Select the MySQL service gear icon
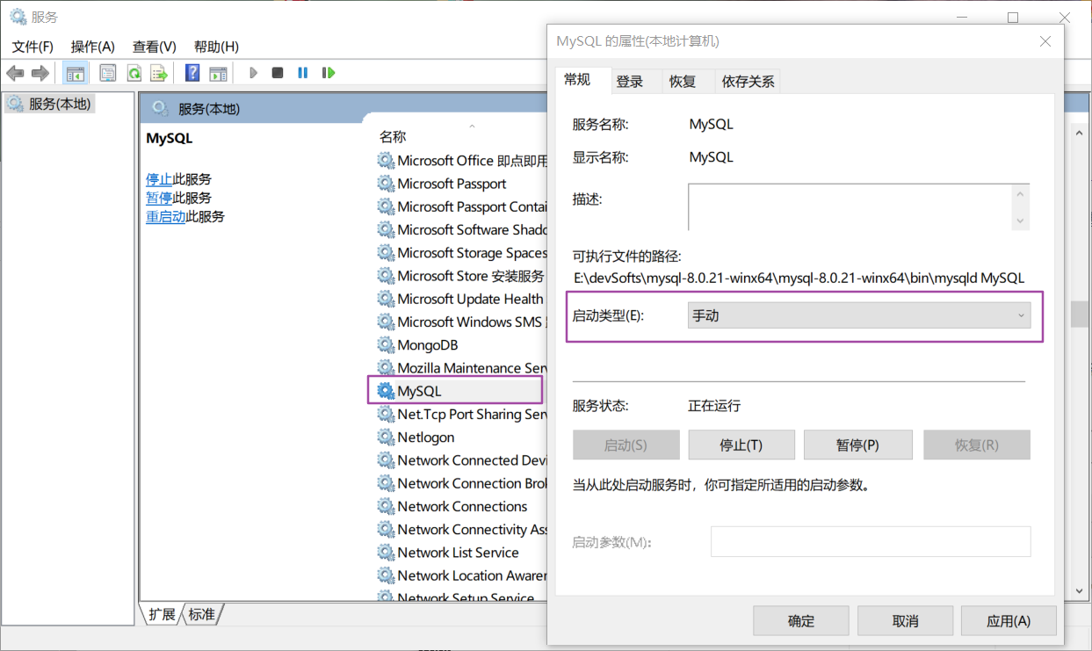The height and width of the screenshot is (651, 1092). (386, 391)
